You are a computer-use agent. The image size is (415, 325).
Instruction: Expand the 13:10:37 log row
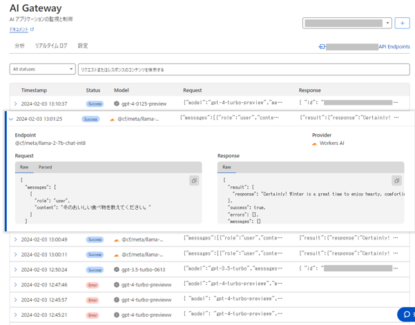point(15,104)
